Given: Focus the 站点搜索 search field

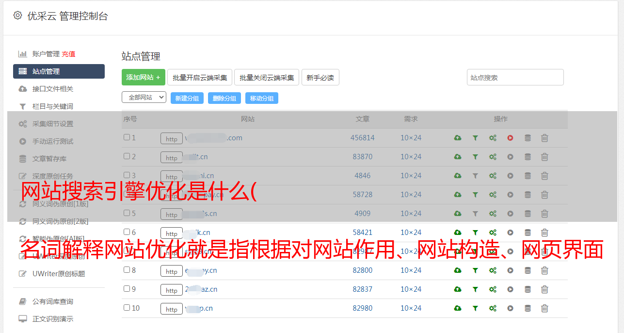Looking at the screenshot, I should coord(515,77).
